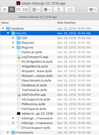Select the libExperi...elease.dylib row
This screenshot has height=135, width=99.
(50, 76)
